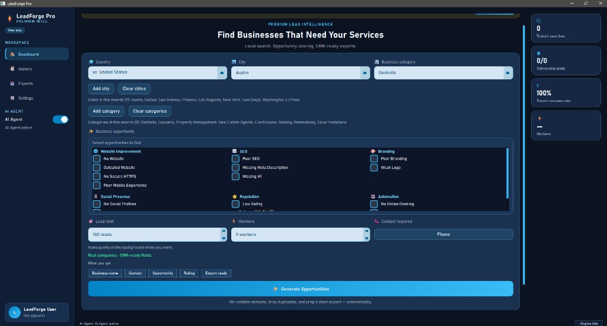This screenshot has height=326, width=607.
Task: Increase the Workers count
Action: tap(366, 231)
